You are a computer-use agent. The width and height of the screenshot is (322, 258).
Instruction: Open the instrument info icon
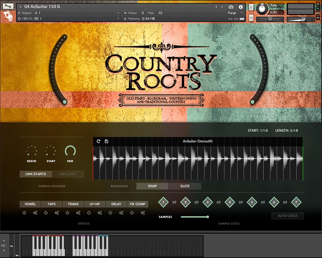(x=241, y=7)
